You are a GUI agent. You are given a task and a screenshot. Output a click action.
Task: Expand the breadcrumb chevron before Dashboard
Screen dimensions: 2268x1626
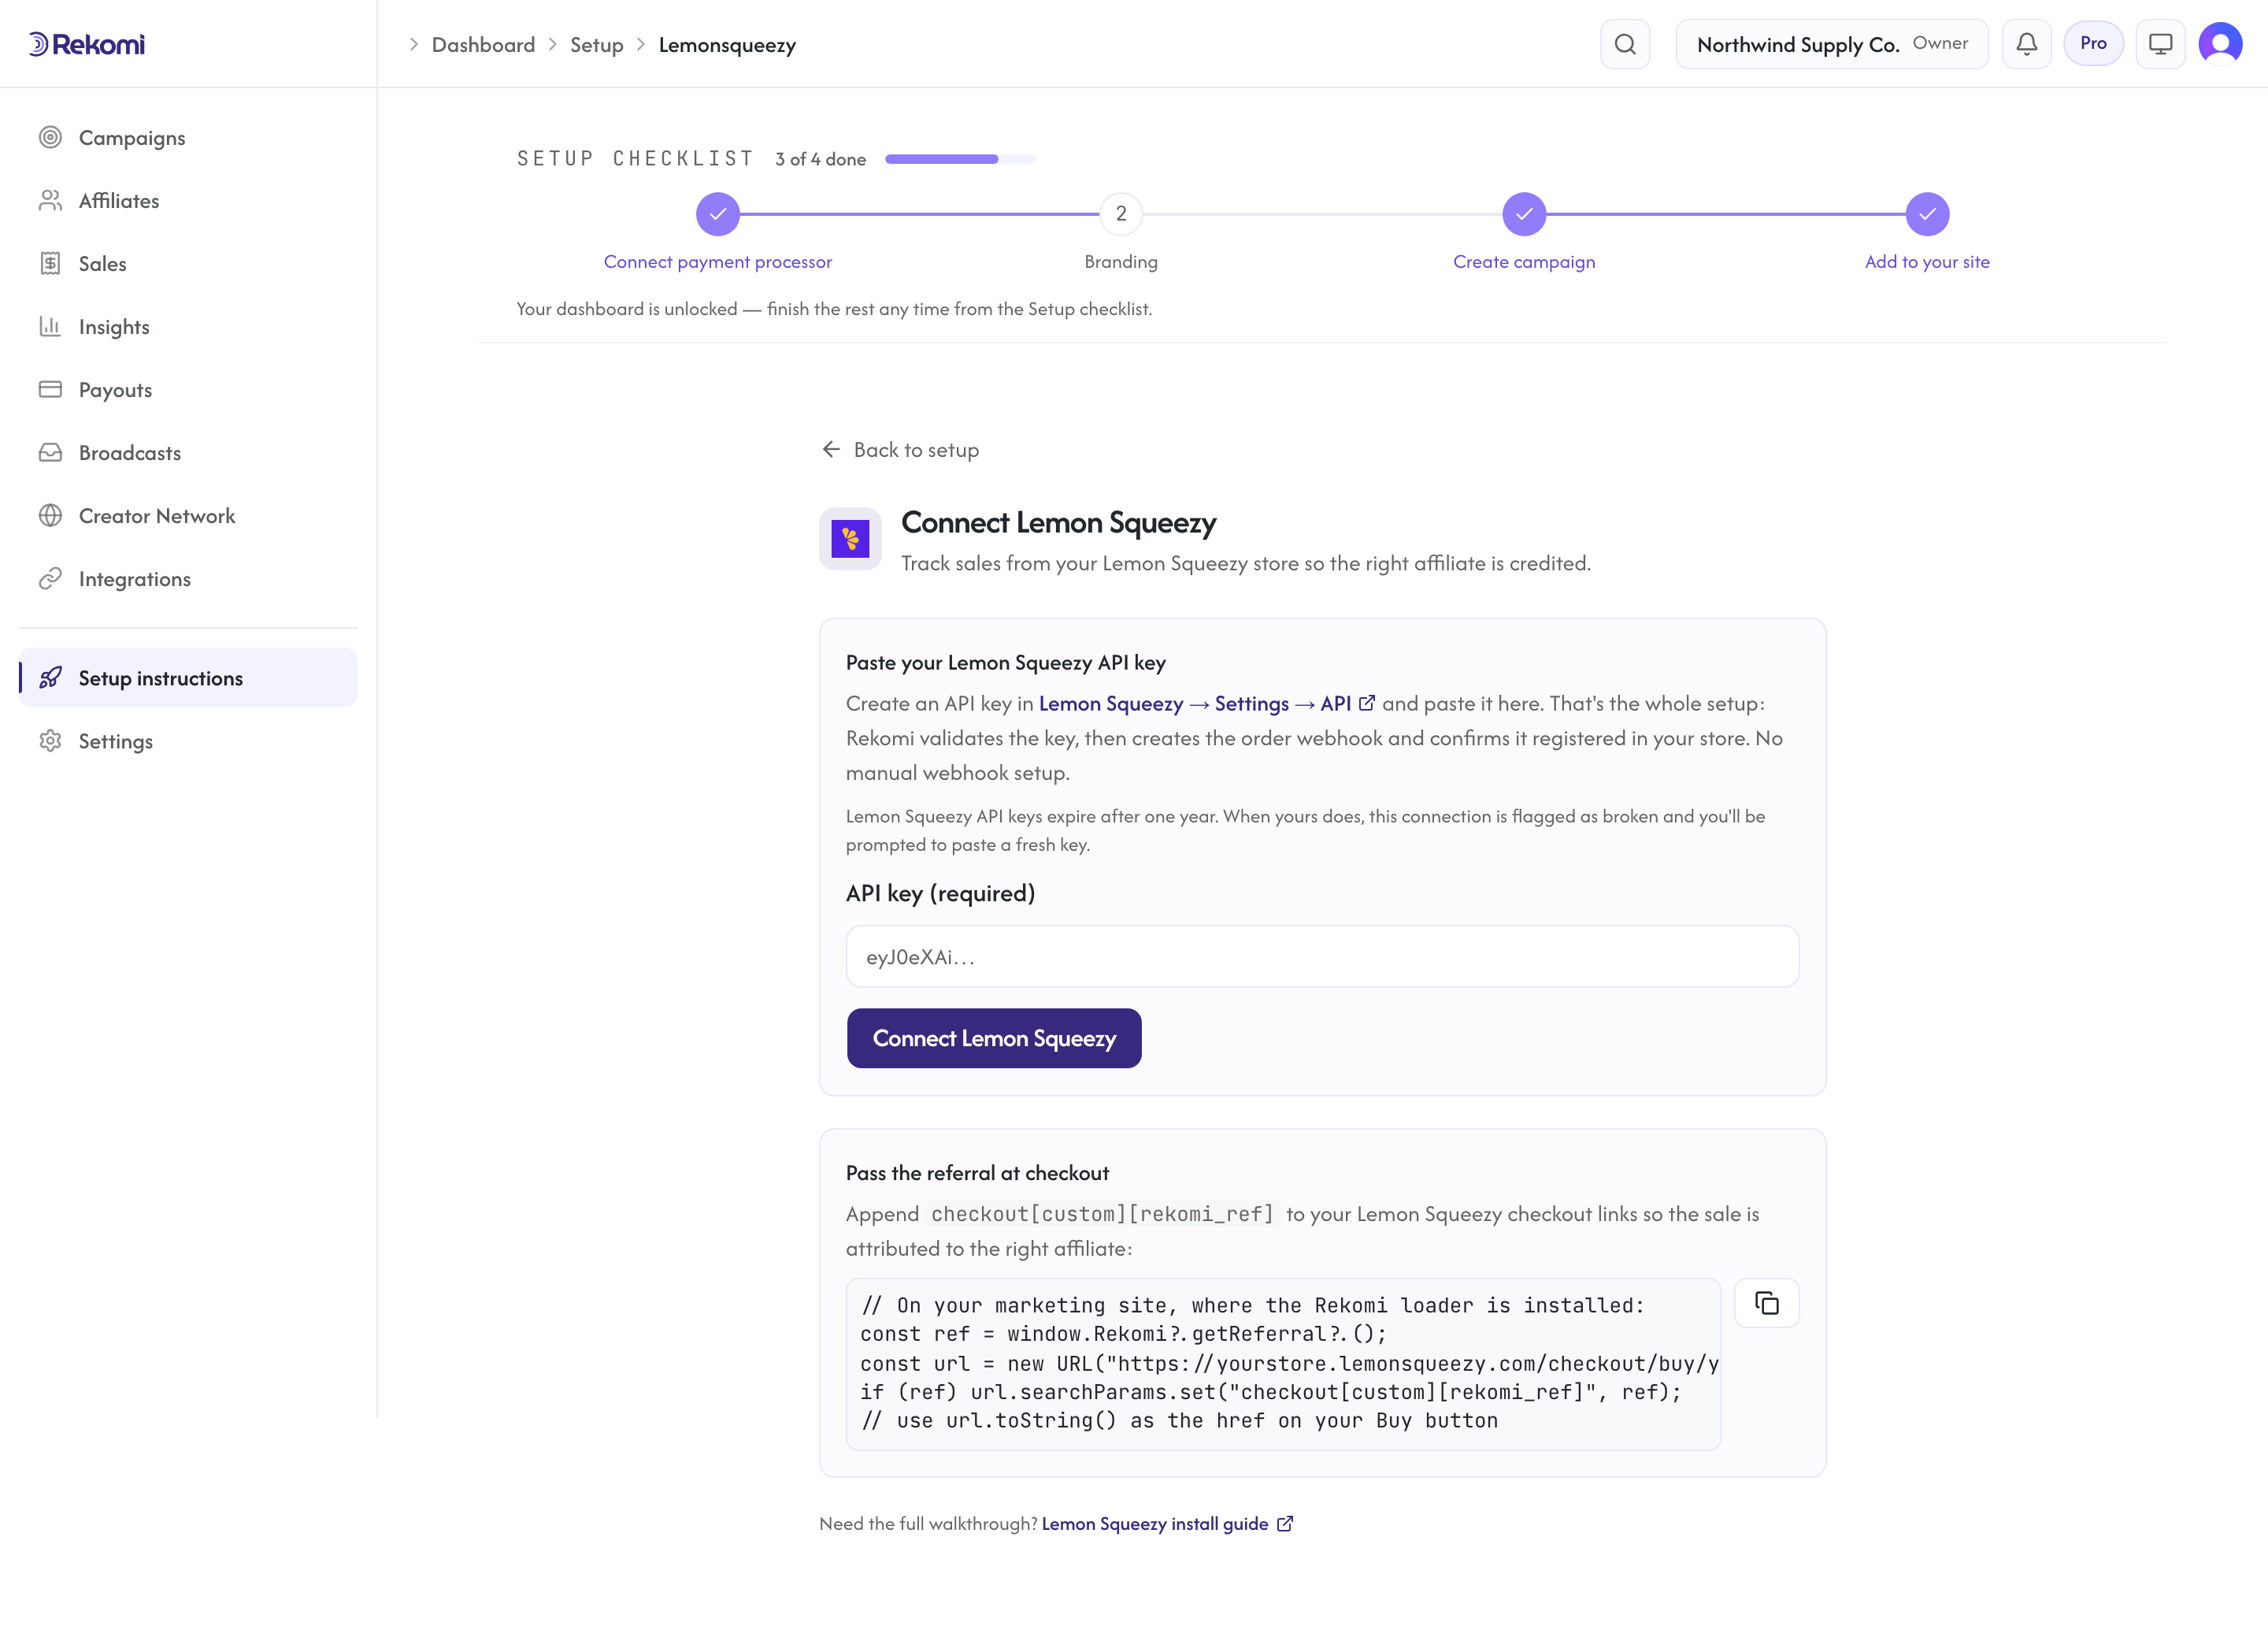(x=413, y=44)
